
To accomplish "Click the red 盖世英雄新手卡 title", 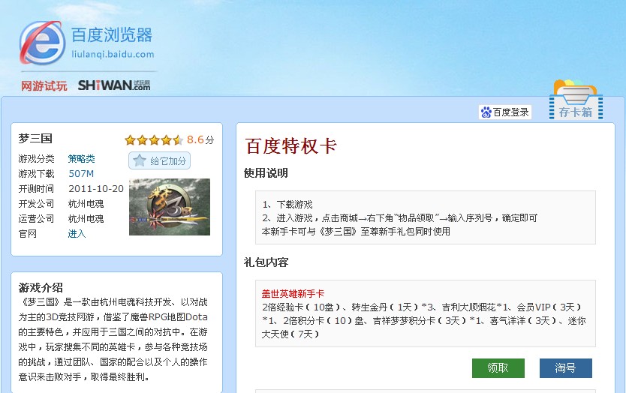I will tap(293, 294).
